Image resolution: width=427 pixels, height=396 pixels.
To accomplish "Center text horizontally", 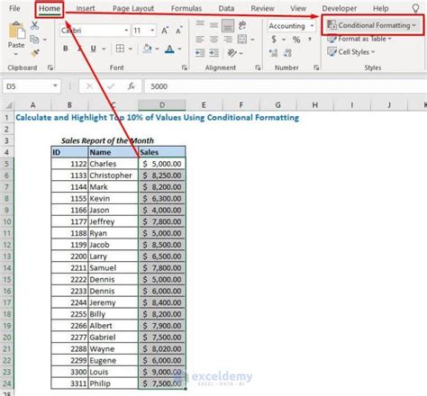I will [213, 39].
